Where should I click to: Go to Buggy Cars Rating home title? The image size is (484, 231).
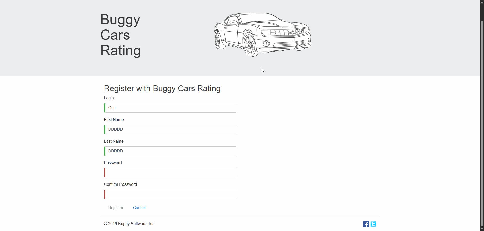point(120,35)
